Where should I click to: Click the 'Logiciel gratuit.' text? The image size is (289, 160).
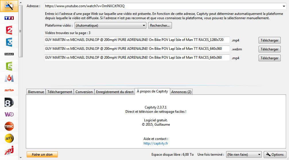click(x=156, y=120)
